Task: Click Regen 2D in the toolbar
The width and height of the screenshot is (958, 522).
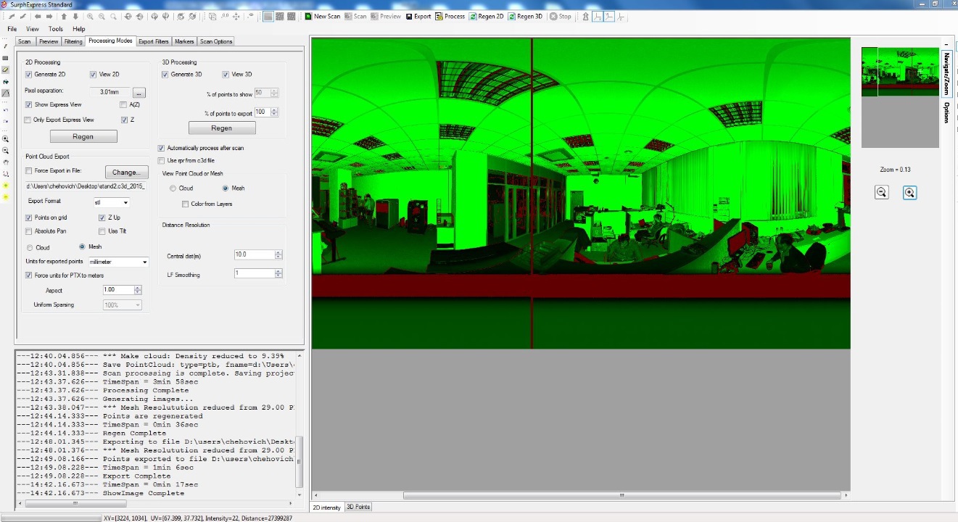Action: pyautogui.click(x=486, y=16)
